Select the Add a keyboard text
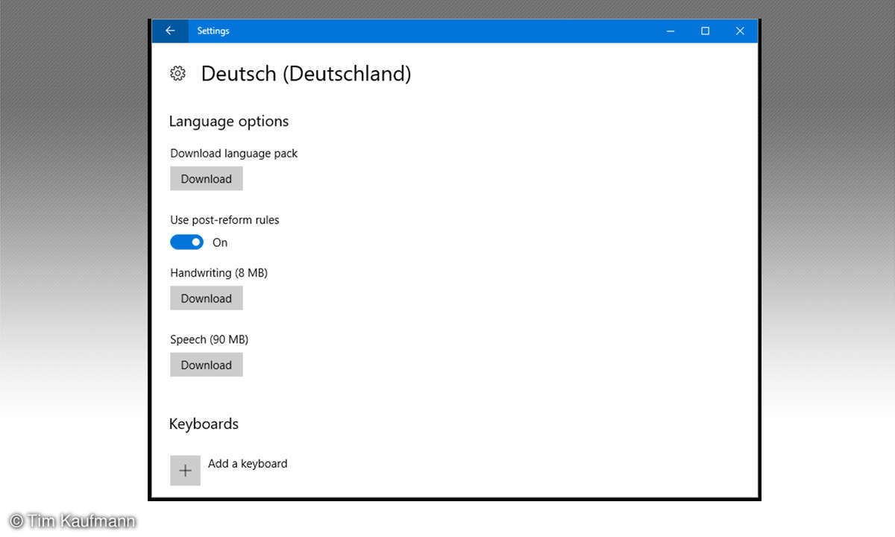Screen dimensions: 895x537 point(248,463)
